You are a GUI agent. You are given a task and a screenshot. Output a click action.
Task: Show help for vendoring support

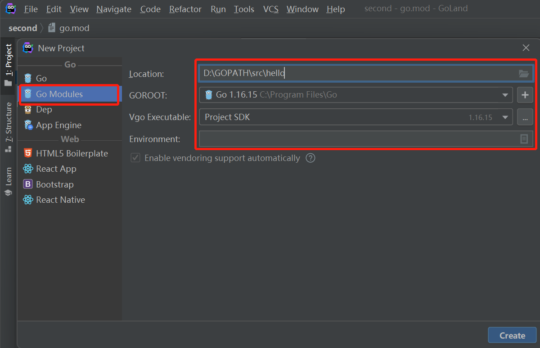[310, 158]
